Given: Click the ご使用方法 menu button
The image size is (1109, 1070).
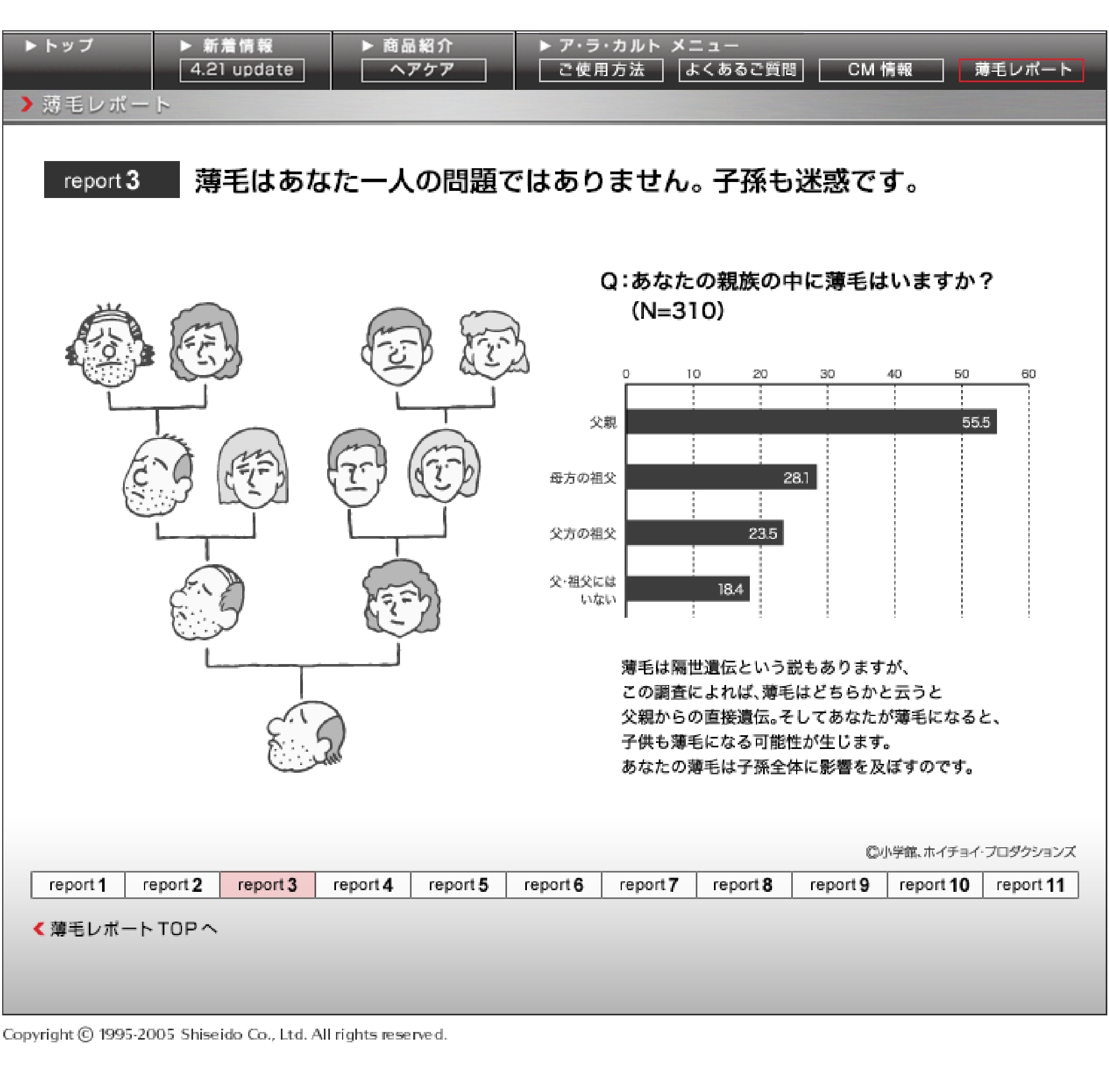Looking at the screenshot, I should tap(601, 70).
